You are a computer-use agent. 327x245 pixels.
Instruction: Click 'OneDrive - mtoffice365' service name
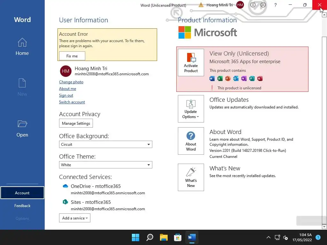96,186
